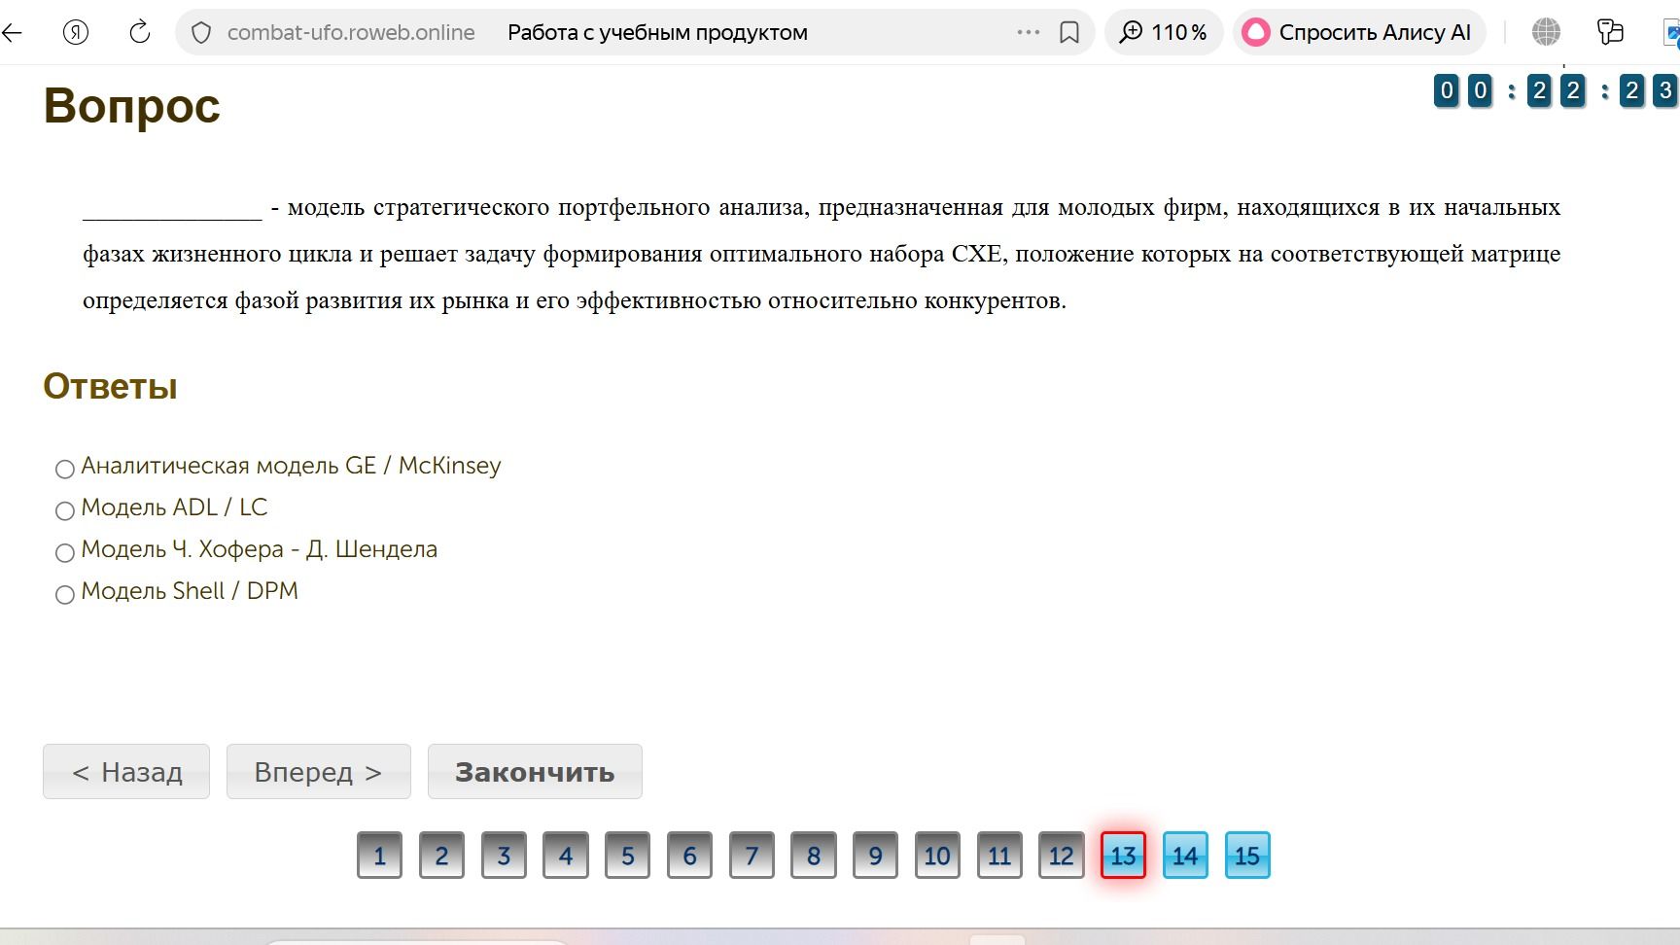Finish the test with Закончить
Image resolution: width=1680 pixels, height=945 pixels.
[535, 772]
